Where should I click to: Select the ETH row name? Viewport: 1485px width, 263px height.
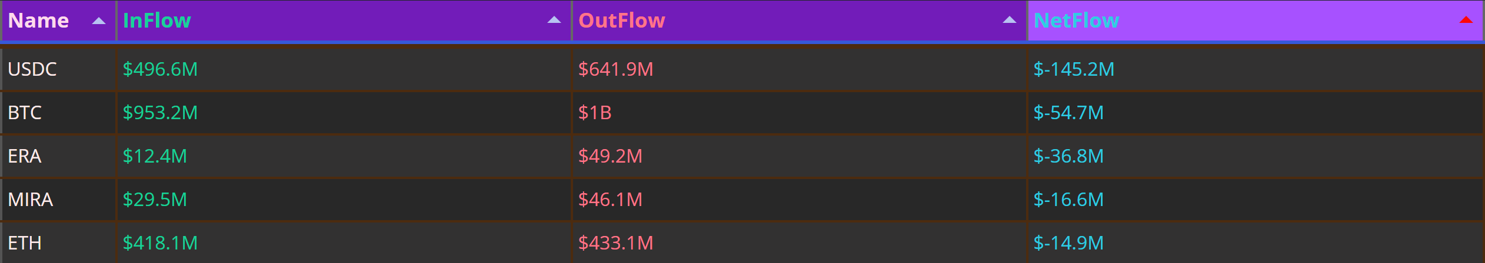tap(25, 243)
